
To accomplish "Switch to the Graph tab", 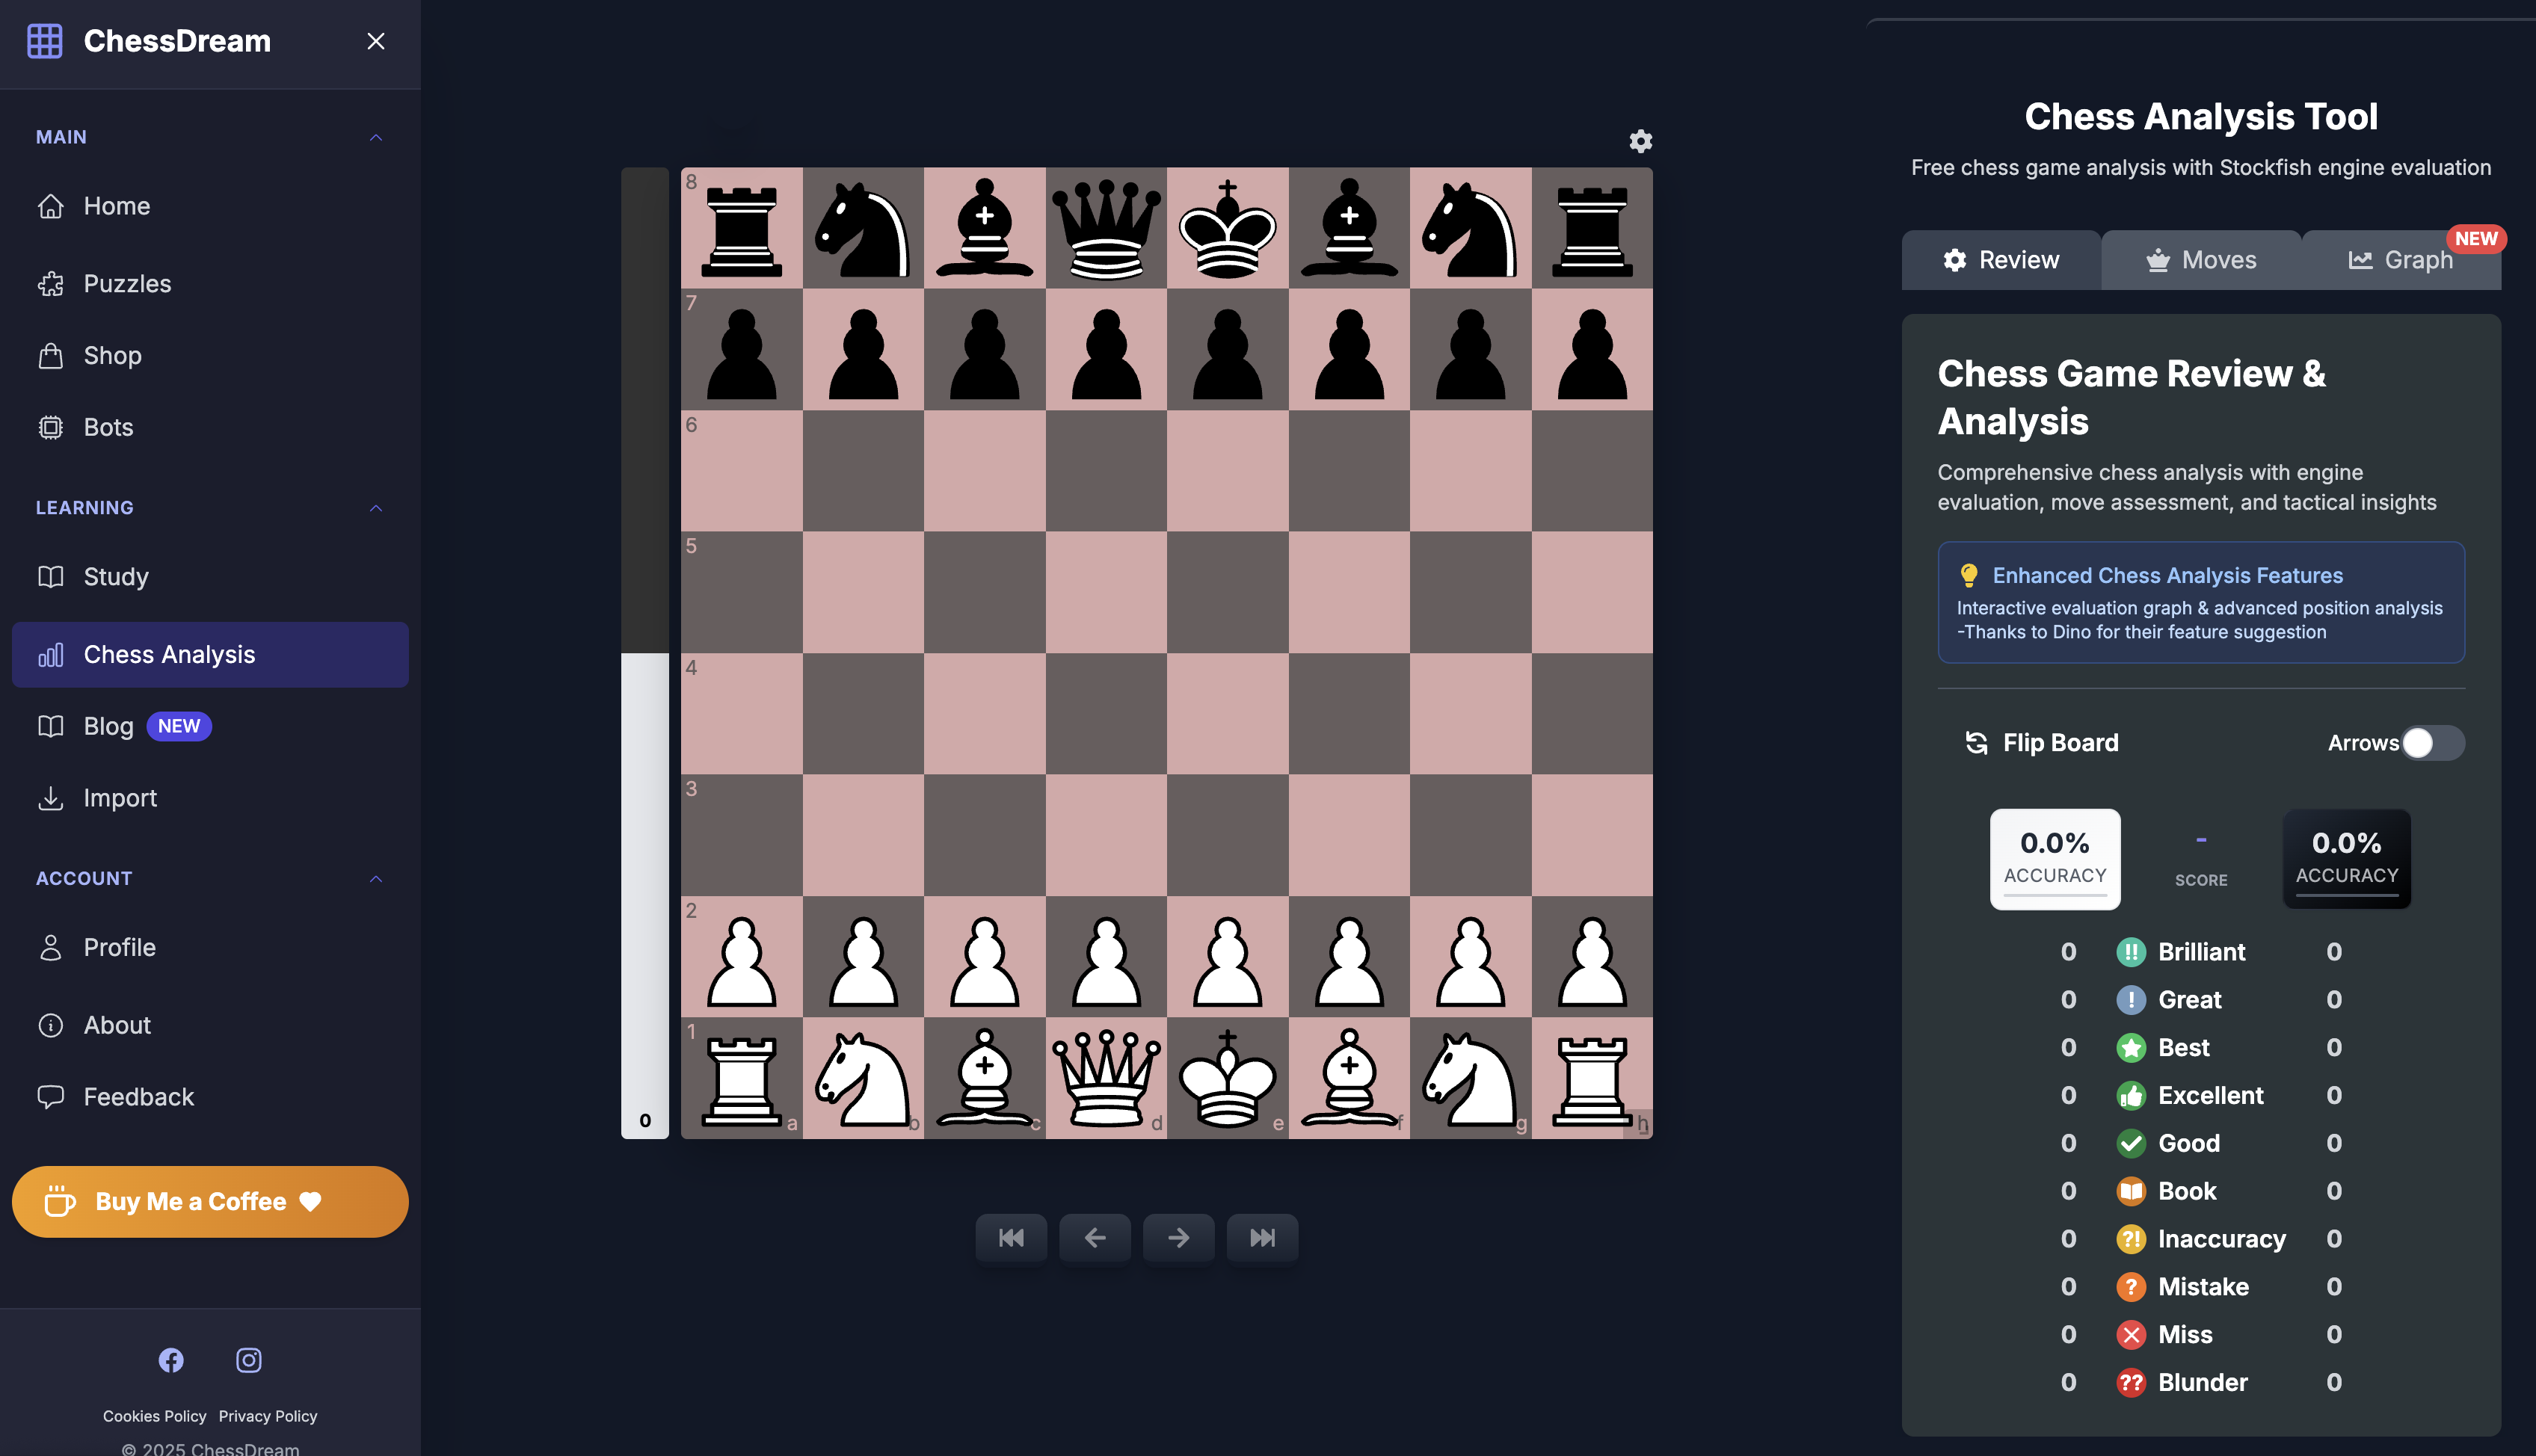I will point(2400,260).
